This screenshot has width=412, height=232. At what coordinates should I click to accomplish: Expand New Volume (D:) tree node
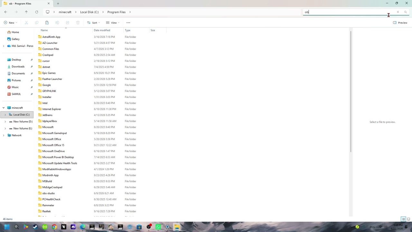(5, 121)
